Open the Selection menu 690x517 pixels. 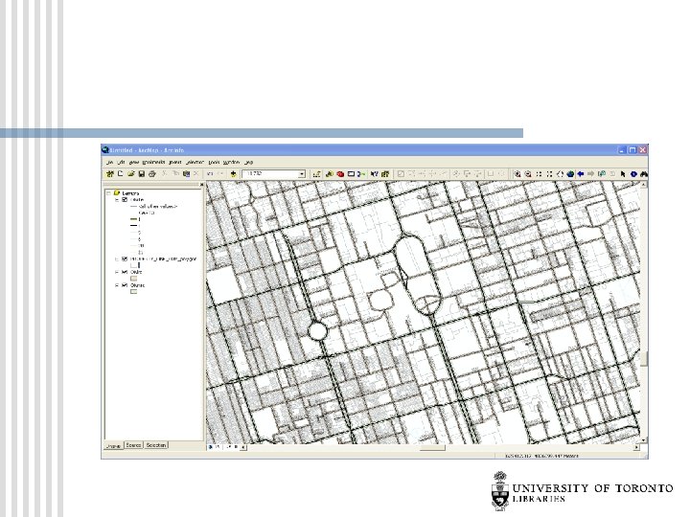click(x=195, y=162)
